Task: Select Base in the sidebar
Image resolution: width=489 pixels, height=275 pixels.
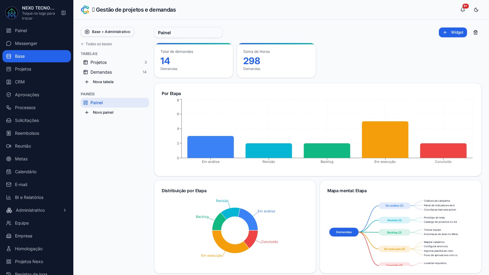Action: pos(37,56)
